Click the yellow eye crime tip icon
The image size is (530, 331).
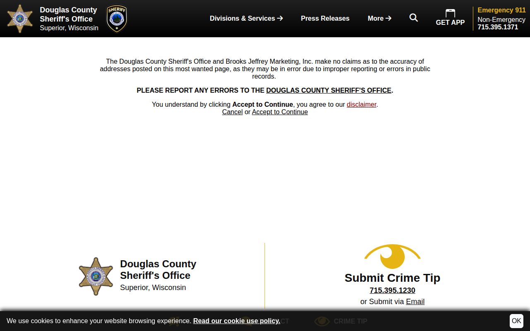point(393,257)
